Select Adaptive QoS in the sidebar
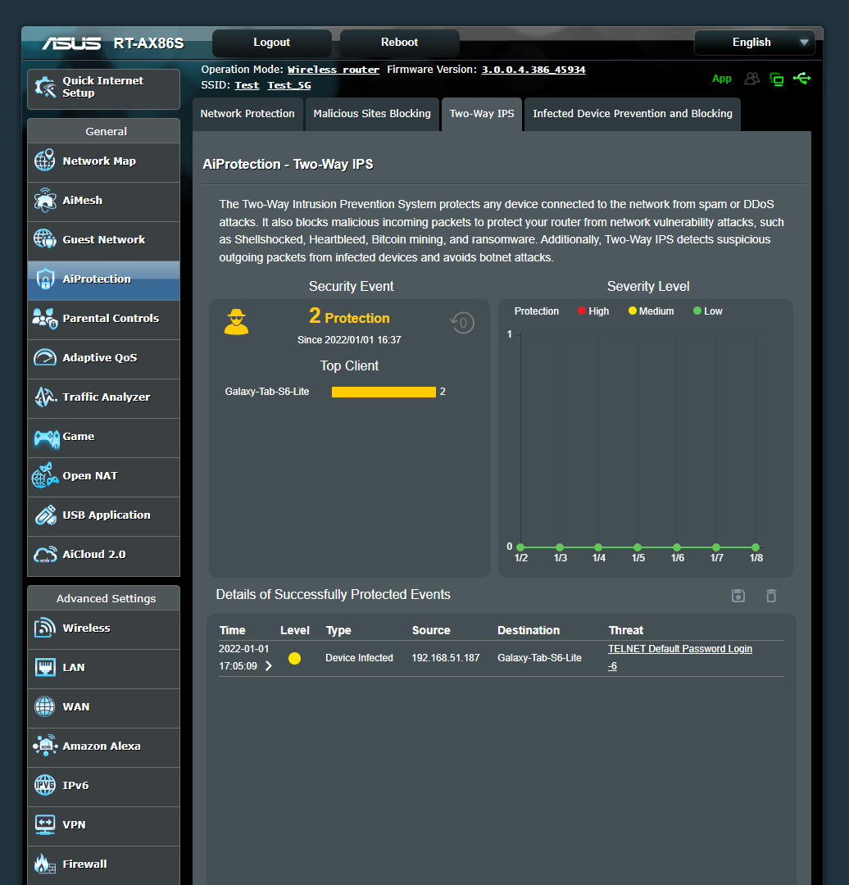 pyautogui.click(x=103, y=358)
